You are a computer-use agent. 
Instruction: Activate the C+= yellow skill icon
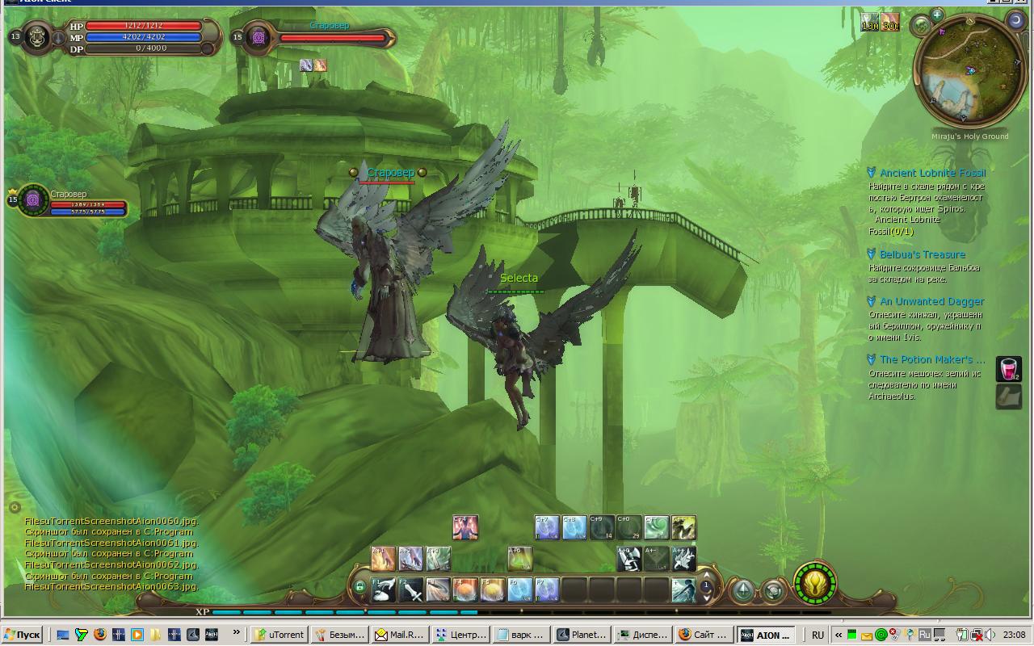pos(683,527)
